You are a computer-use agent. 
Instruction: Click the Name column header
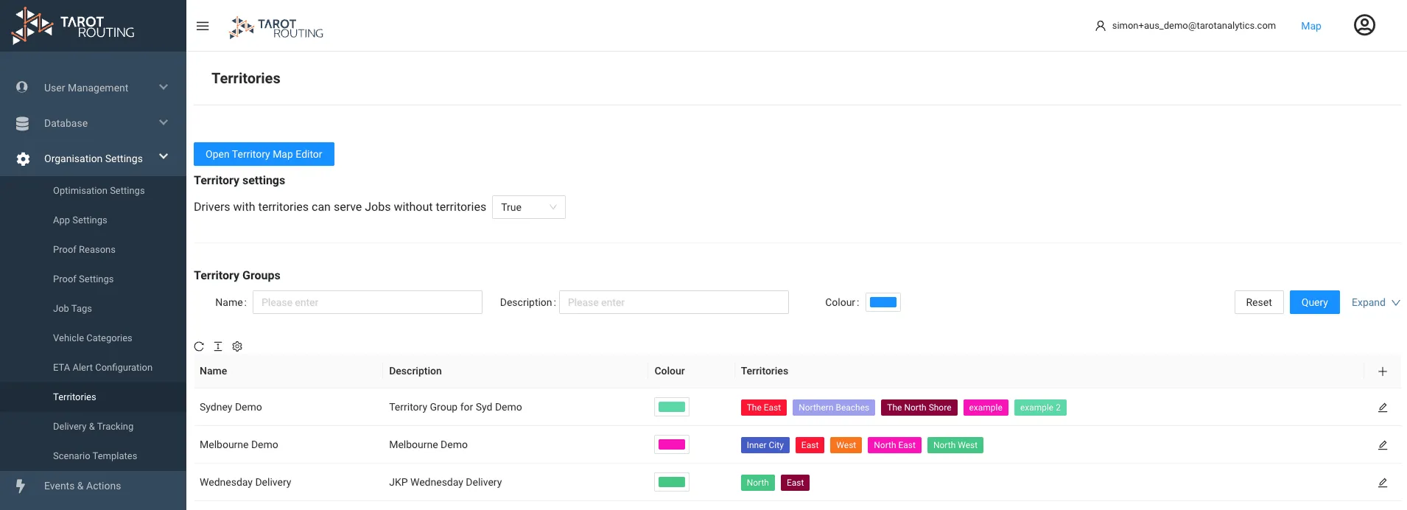coord(214,371)
